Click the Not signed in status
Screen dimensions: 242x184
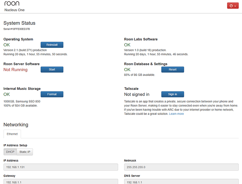coord(137,94)
